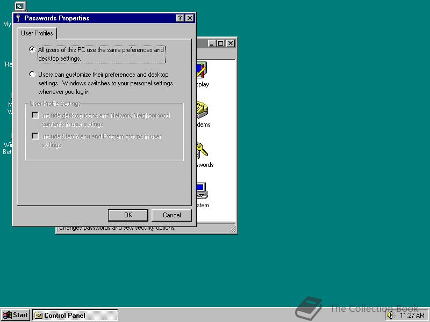Click the Control Panel status bar description
430x322 pixels.
tap(117, 229)
